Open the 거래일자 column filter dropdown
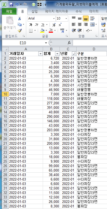The image size is (107, 209). pos(40,54)
